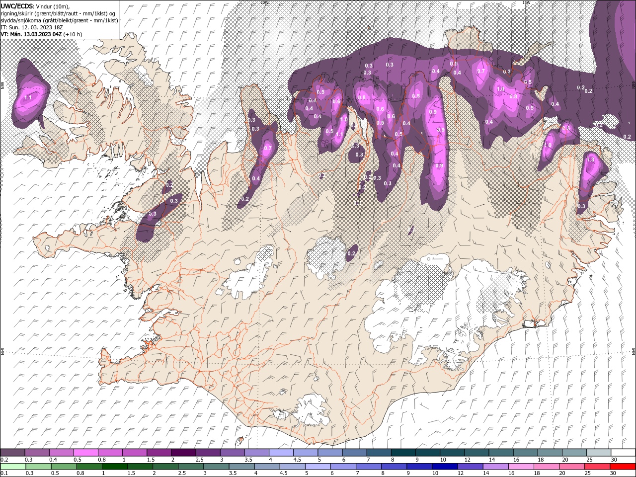Select the 0.2 value beside the central glacier

[x=351, y=254]
